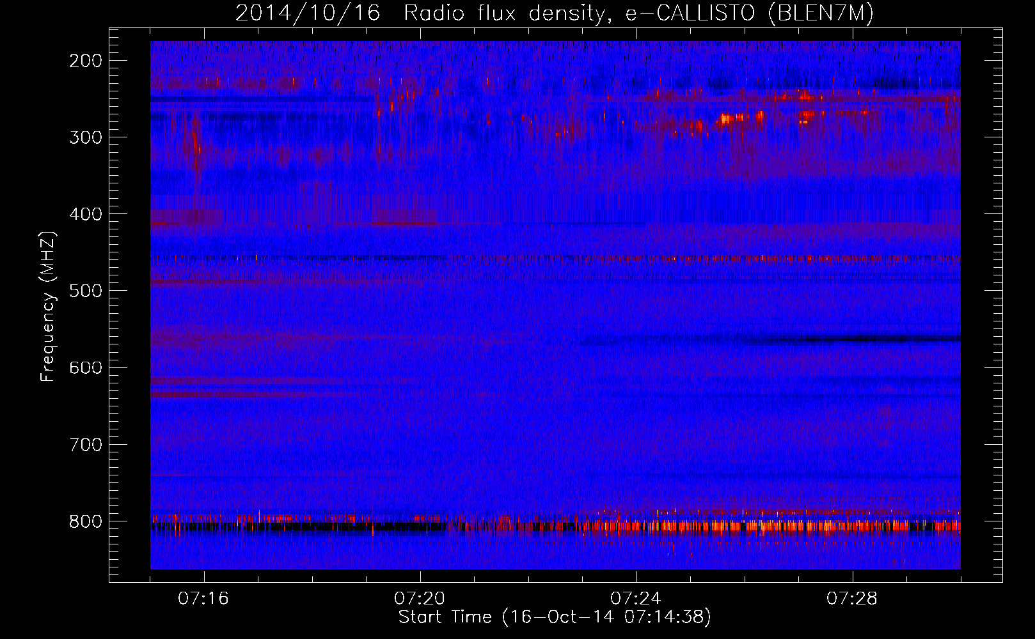Click the 07:28 time tick label
The image size is (1035, 639).
pyautogui.click(x=852, y=599)
